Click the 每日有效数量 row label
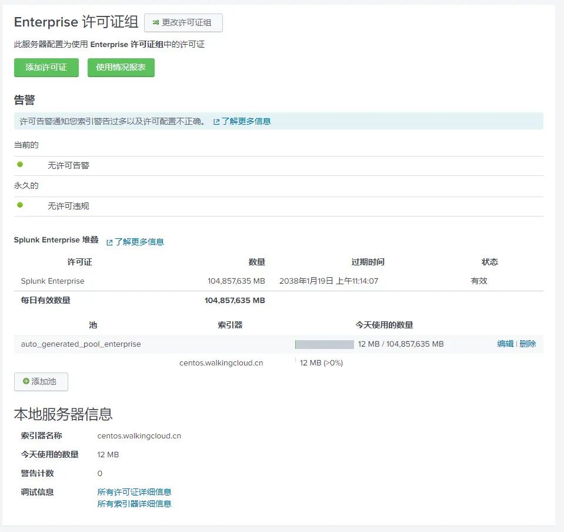The height and width of the screenshot is (532, 564). tap(46, 300)
